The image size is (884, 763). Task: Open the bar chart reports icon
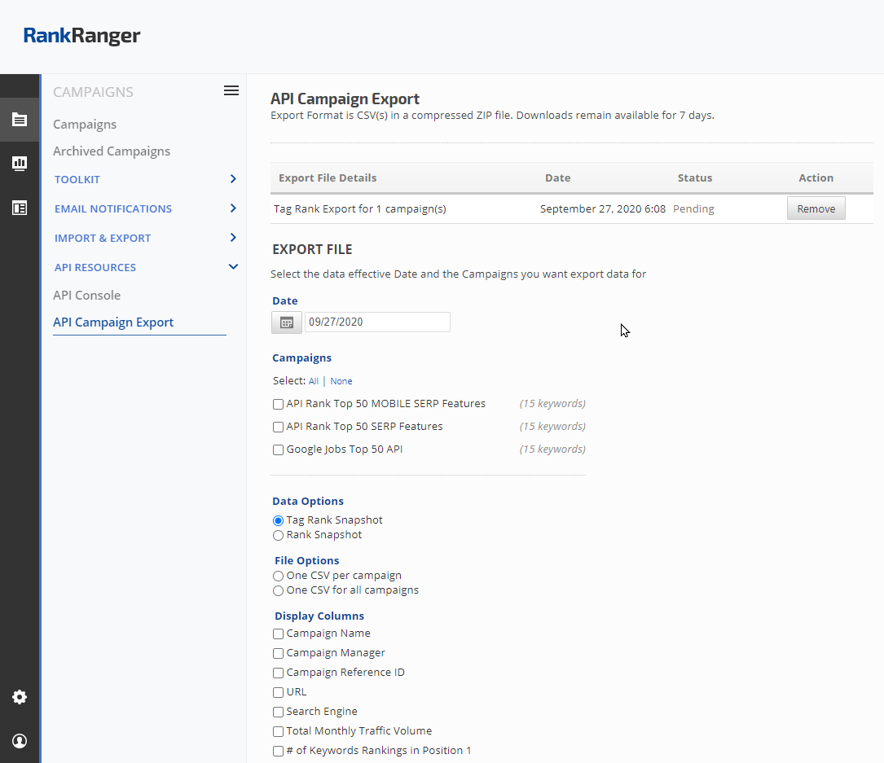click(20, 164)
